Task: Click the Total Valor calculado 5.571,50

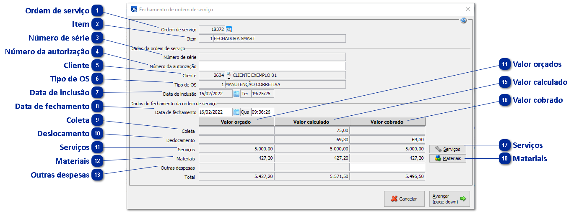Action: click(x=312, y=176)
